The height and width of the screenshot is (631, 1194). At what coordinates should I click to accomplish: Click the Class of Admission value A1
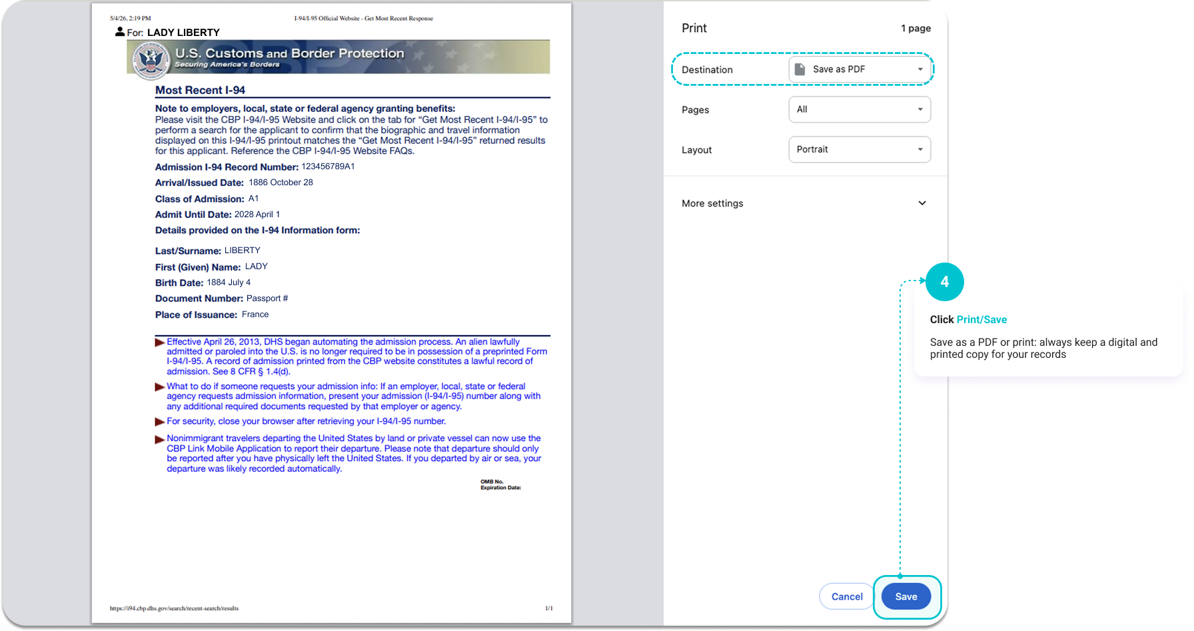(x=253, y=199)
